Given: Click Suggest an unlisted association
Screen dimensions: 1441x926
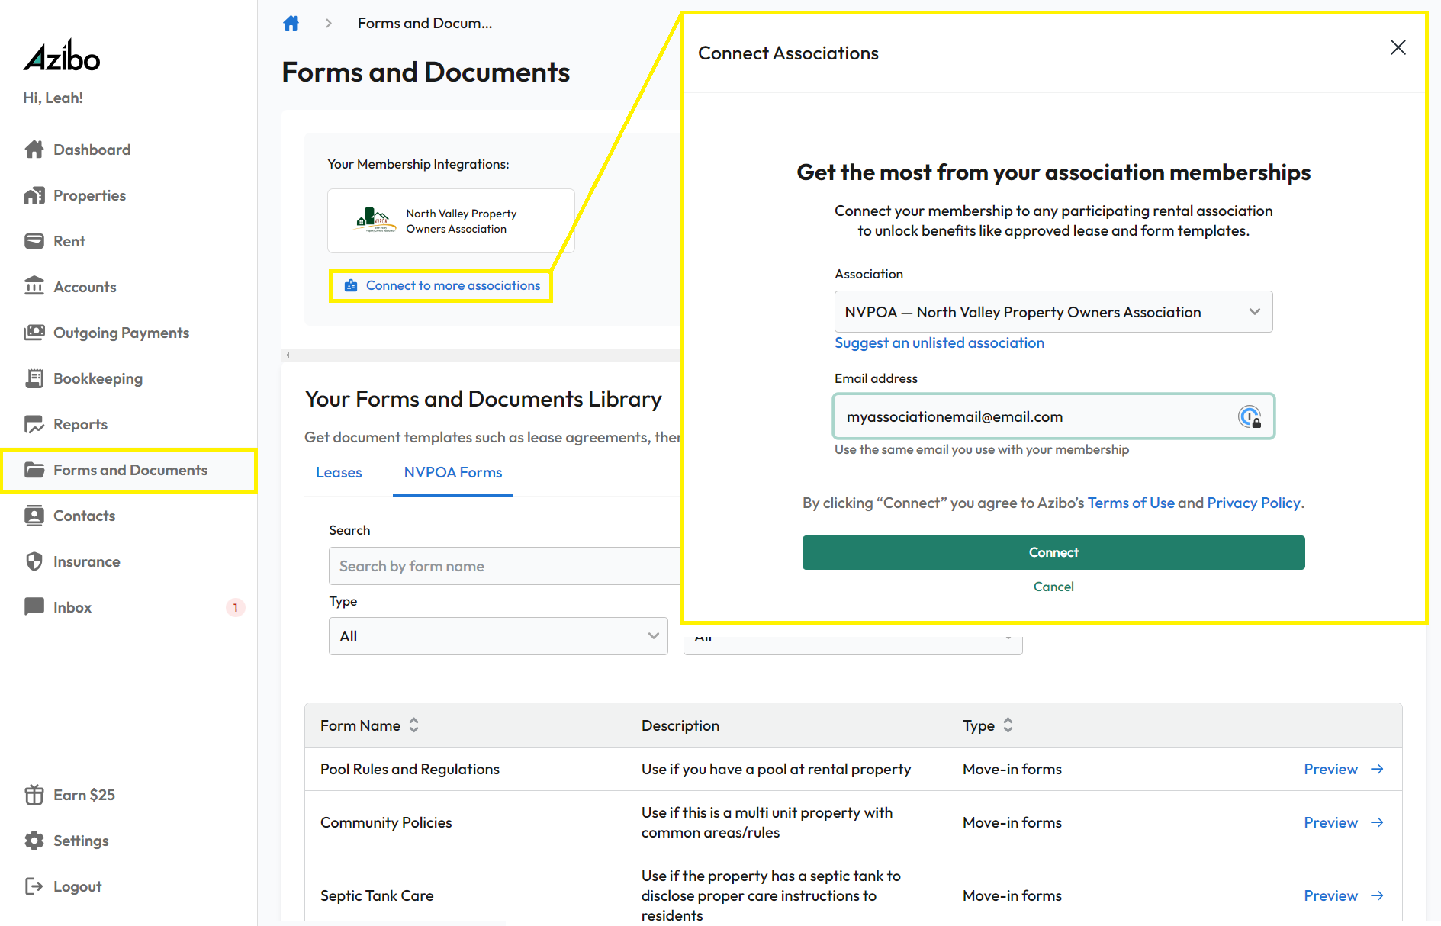Looking at the screenshot, I should point(939,342).
